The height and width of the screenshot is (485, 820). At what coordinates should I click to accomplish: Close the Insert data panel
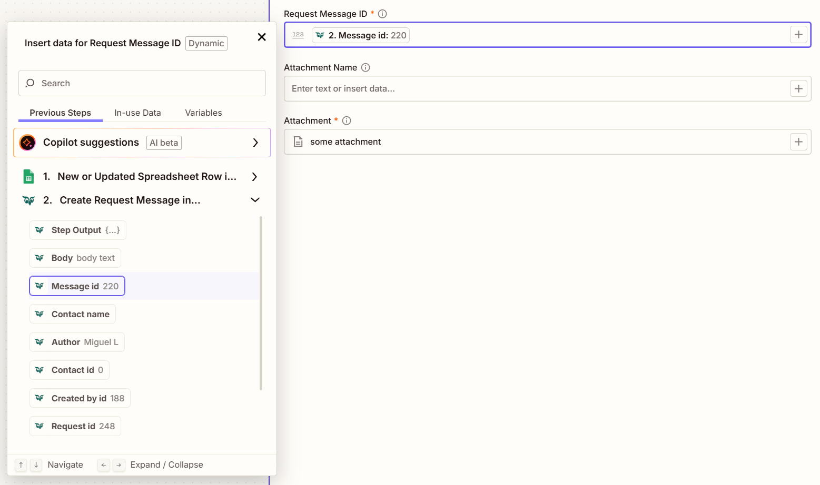tap(262, 37)
